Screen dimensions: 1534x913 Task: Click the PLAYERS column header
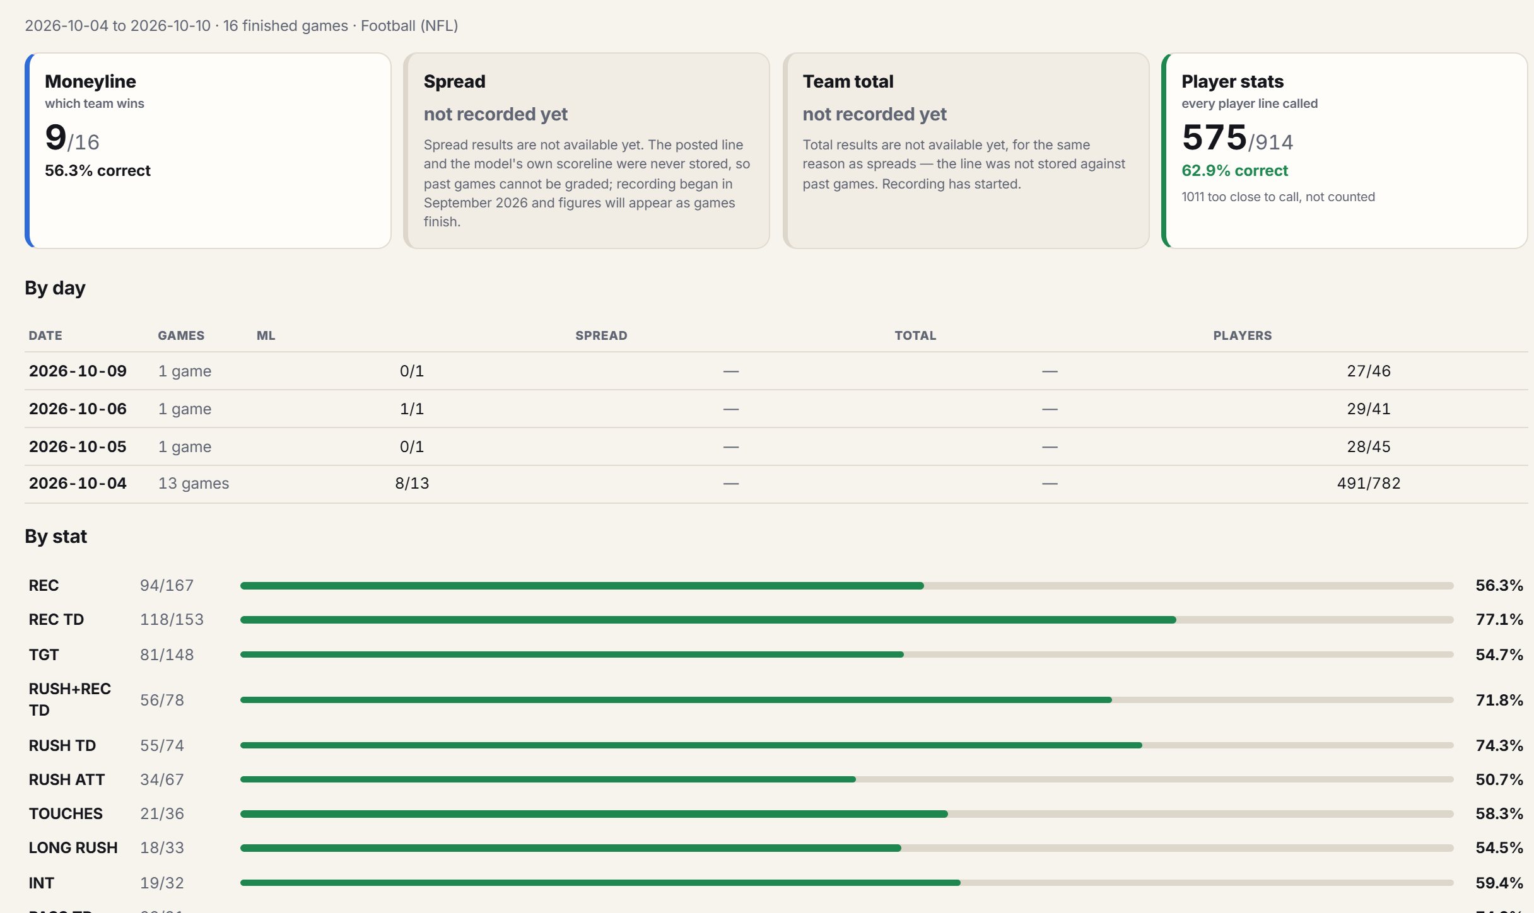(x=1243, y=336)
